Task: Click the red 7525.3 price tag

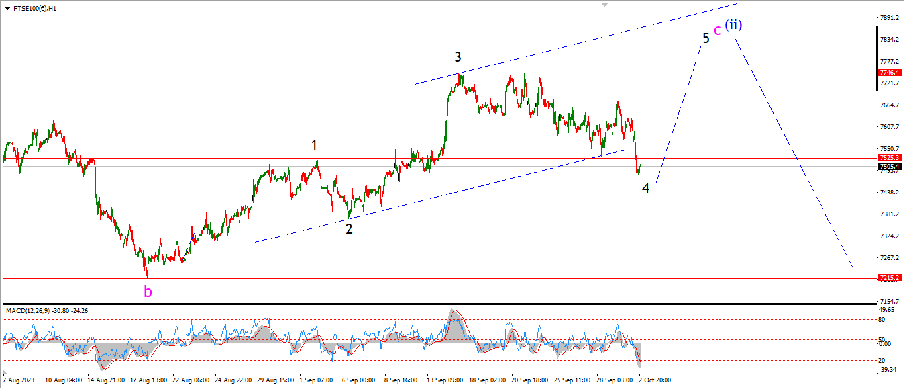Action: 889,158
